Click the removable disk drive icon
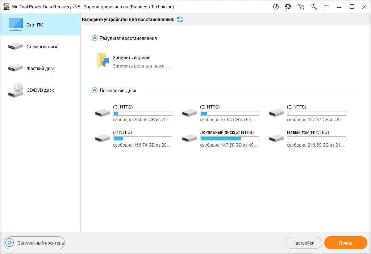 click(x=16, y=46)
